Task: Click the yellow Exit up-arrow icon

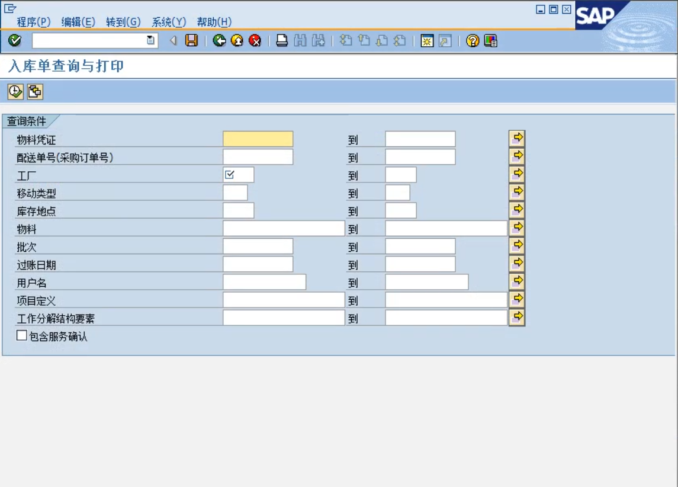Action: [237, 40]
